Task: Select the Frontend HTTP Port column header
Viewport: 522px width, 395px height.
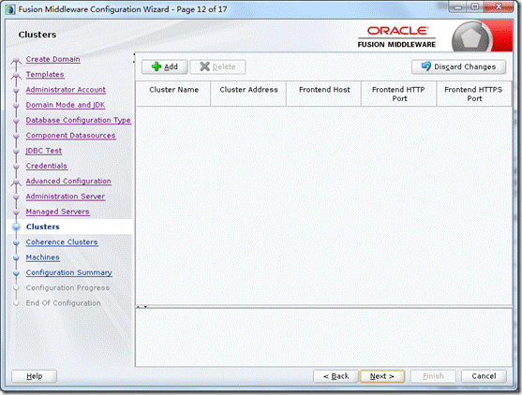Action: tap(398, 94)
